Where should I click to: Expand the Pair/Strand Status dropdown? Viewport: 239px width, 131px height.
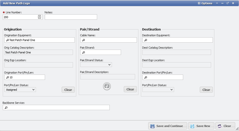click(96, 65)
